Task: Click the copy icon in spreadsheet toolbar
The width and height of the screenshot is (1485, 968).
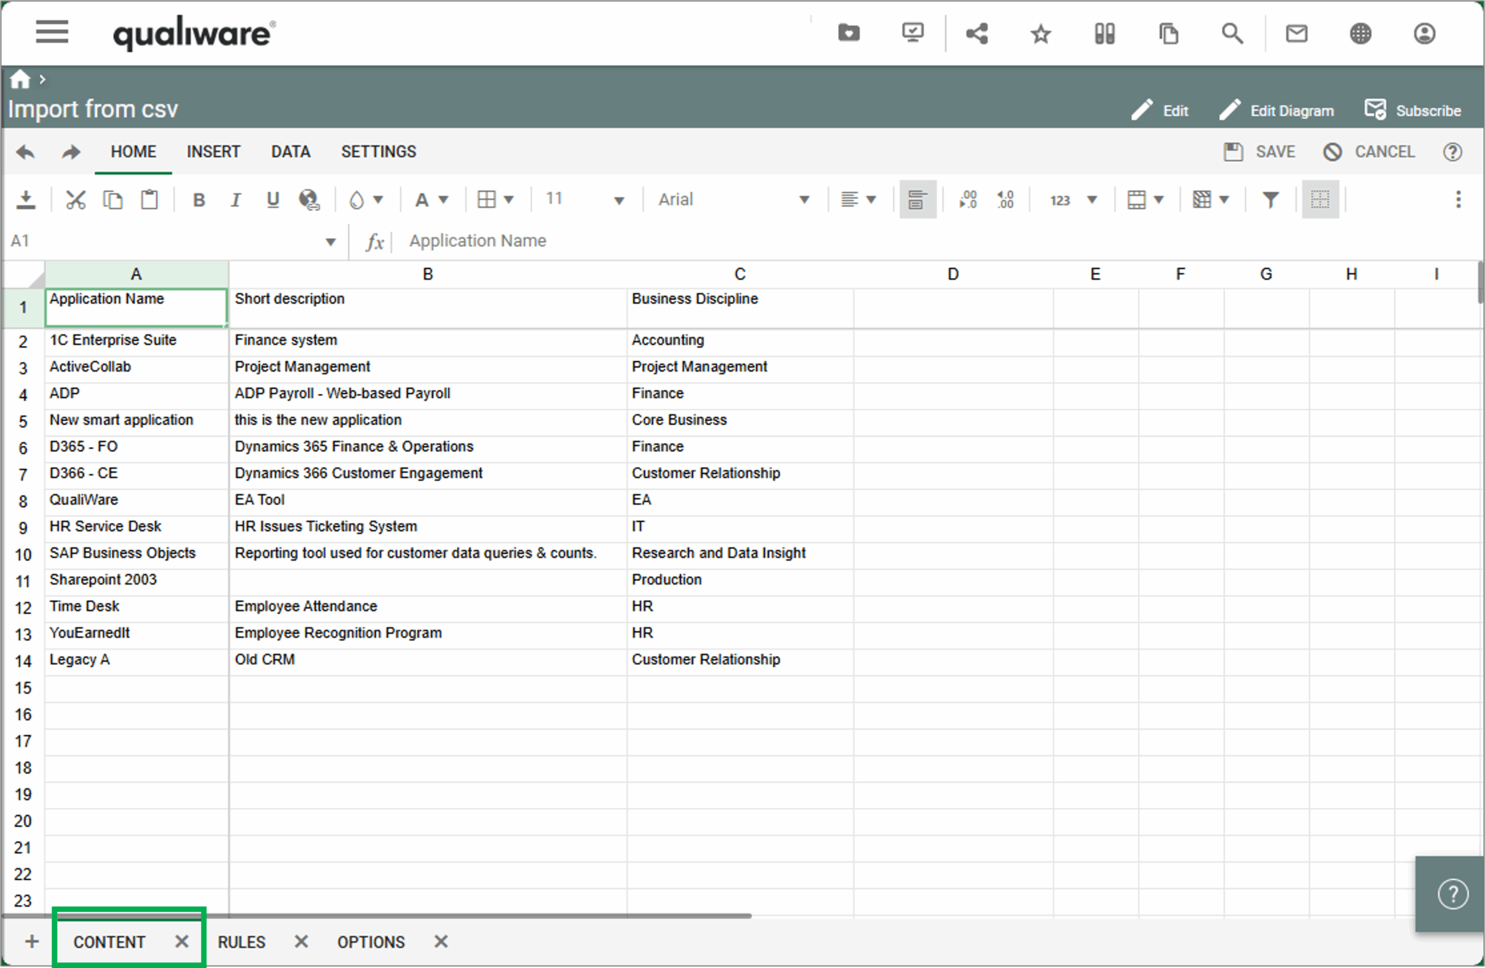Action: click(113, 199)
